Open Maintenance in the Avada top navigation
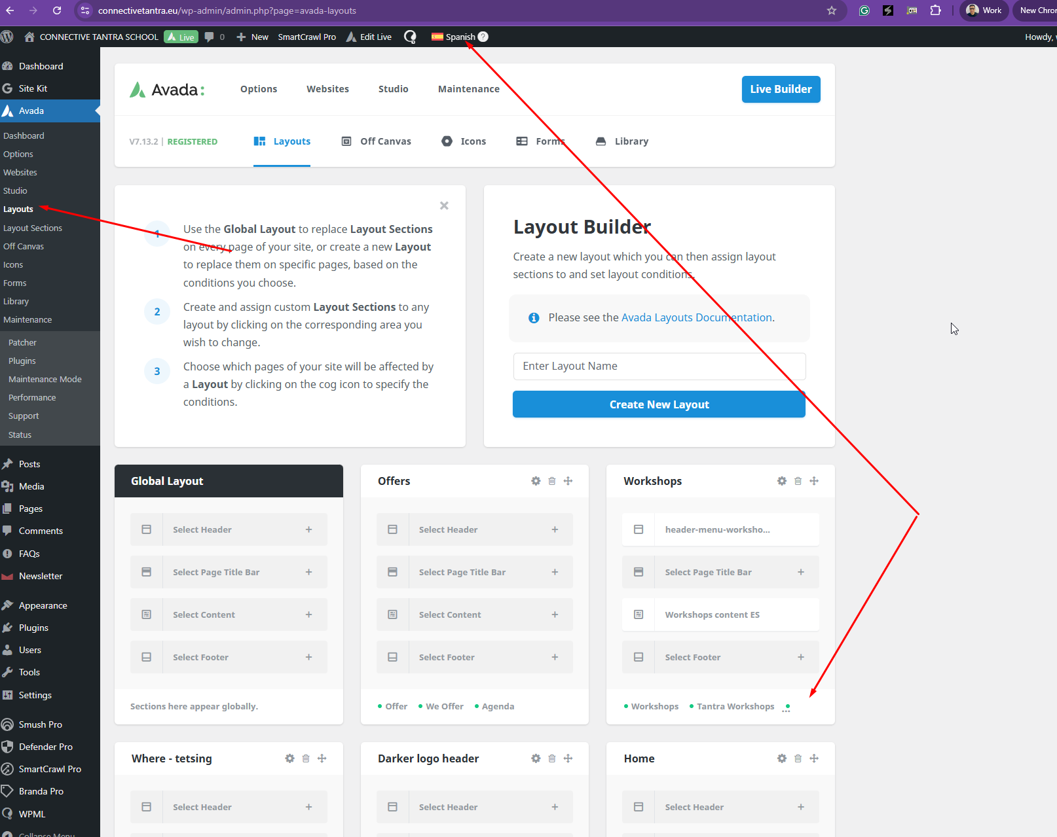Screen dimensions: 1057x837 [x=469, y=89]
